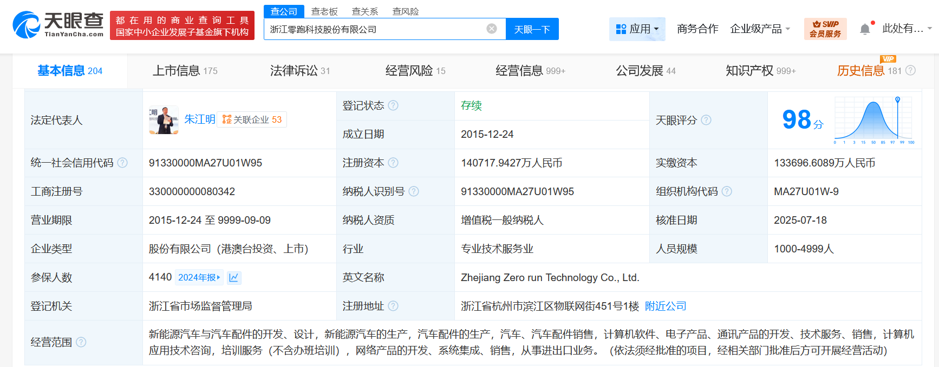Click the 天眼评分 distribution chart
Image resolution: width=939 pixels, height=367 pixels.
click(873, 120)
